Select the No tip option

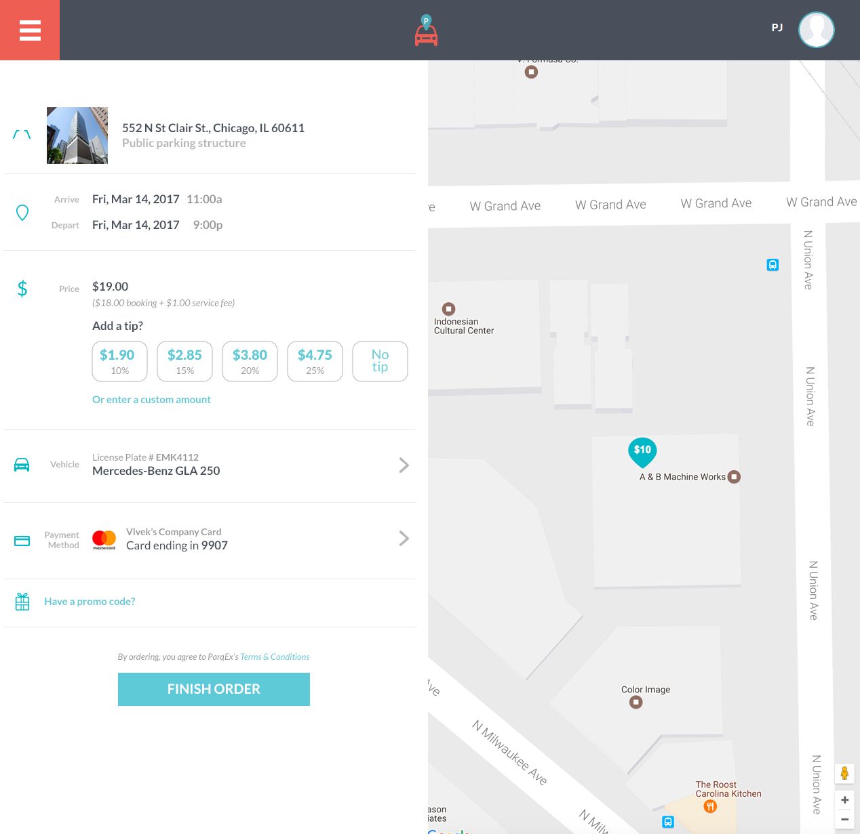(380, 361)
